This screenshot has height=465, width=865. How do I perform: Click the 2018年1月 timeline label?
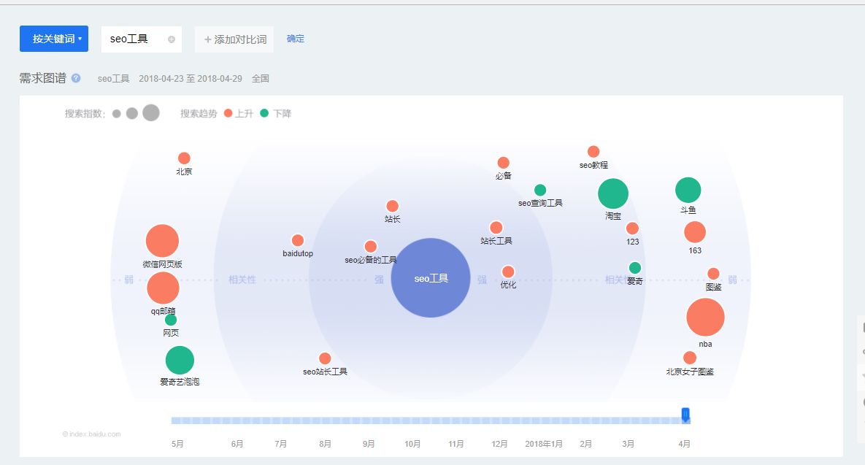click(x=544, y=444)
